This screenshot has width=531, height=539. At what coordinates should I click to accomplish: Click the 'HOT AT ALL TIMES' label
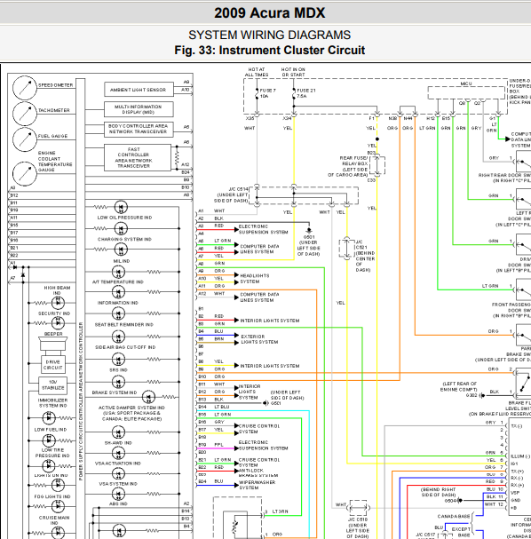(257, 72)
